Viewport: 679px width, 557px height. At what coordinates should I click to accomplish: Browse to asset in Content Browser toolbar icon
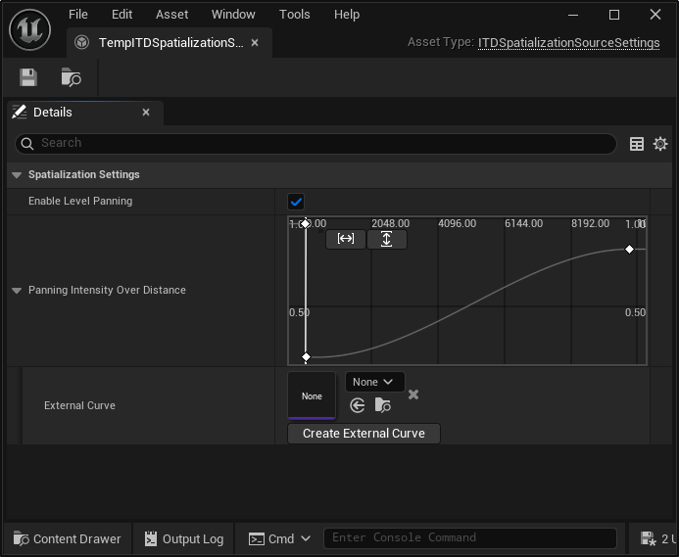[x=71, y=77]
